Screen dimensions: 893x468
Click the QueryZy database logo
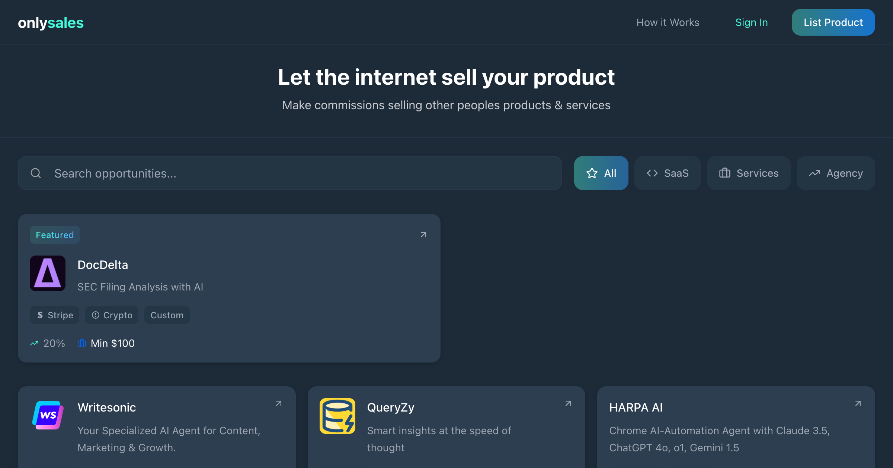[337, 416]
